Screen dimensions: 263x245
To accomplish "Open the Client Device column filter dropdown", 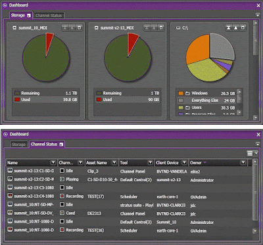I will pos(185,163).
